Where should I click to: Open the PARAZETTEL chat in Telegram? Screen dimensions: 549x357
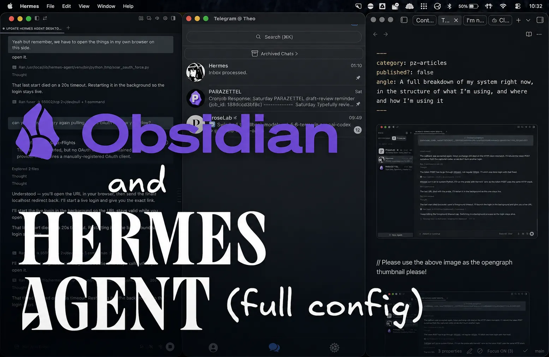pyautogui.click(x=274, y=98)
